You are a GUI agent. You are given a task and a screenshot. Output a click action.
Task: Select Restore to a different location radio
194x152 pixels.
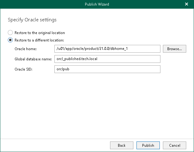click(x=10, y=40)
